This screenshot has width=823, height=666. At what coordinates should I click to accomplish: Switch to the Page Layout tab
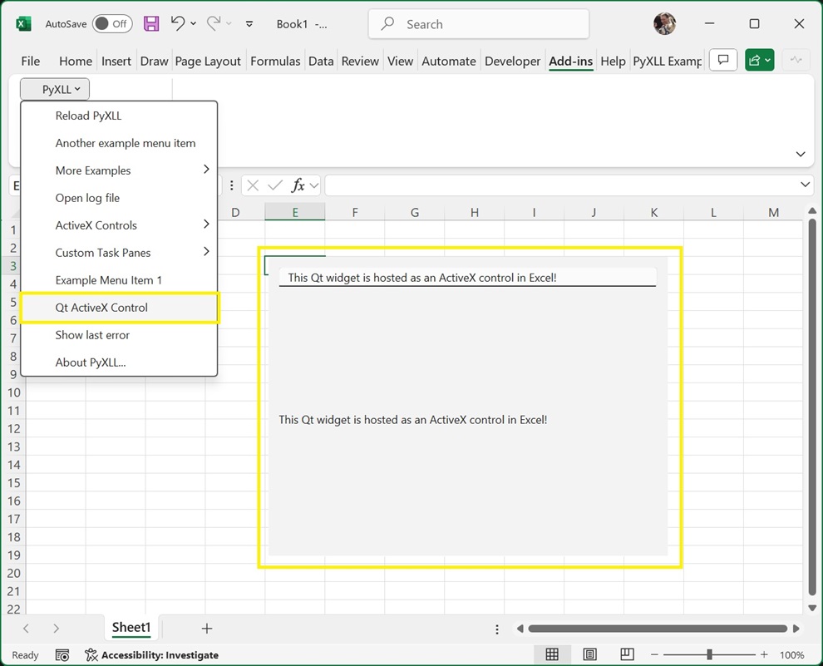[x=208, y=62]
